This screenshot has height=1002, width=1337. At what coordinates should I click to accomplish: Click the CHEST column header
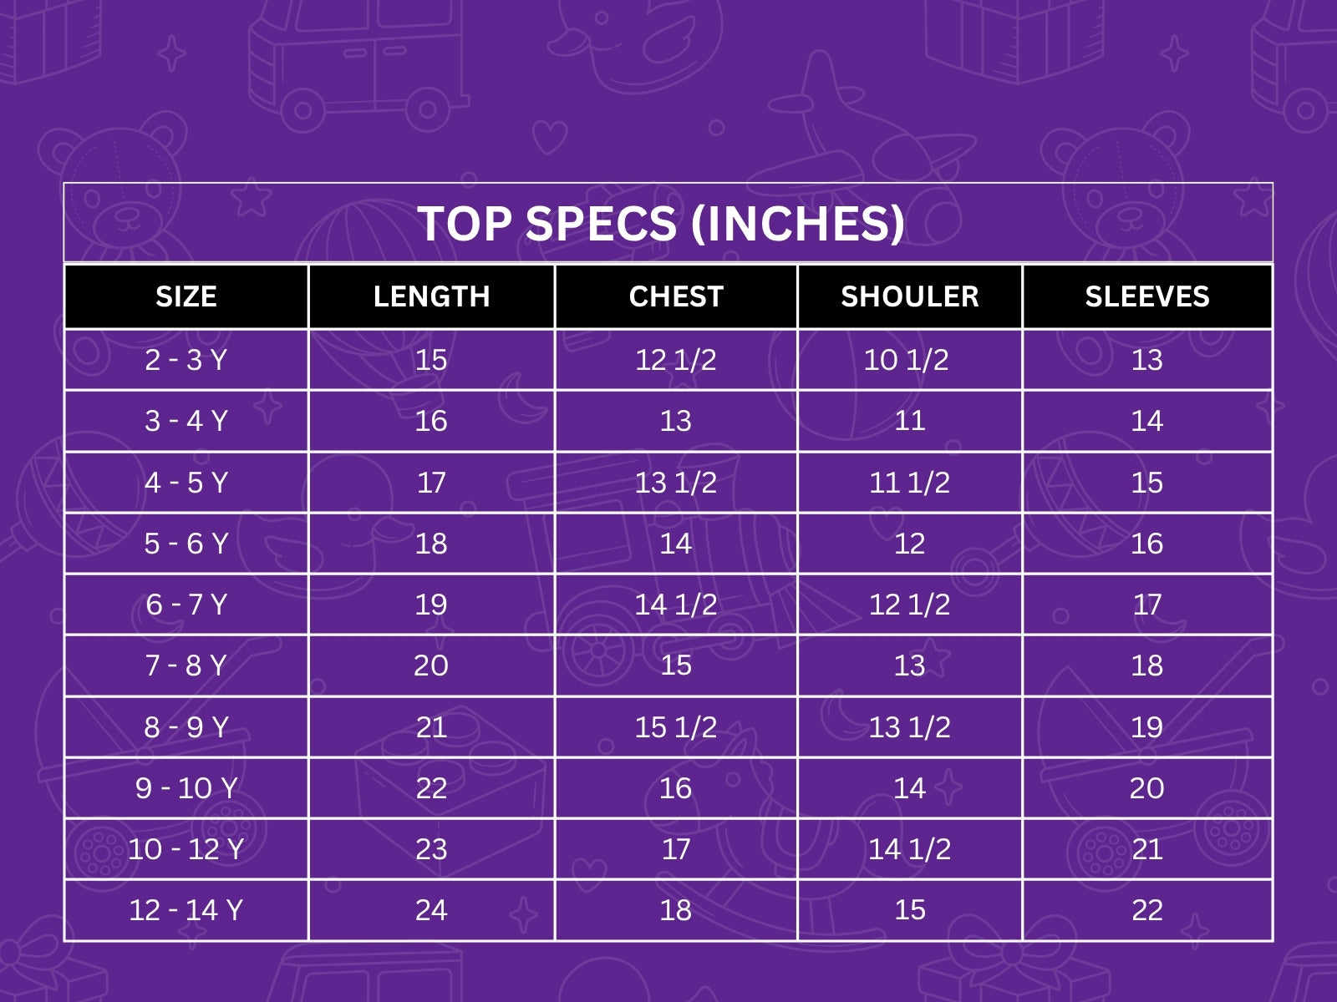click(x=676, y=296)
